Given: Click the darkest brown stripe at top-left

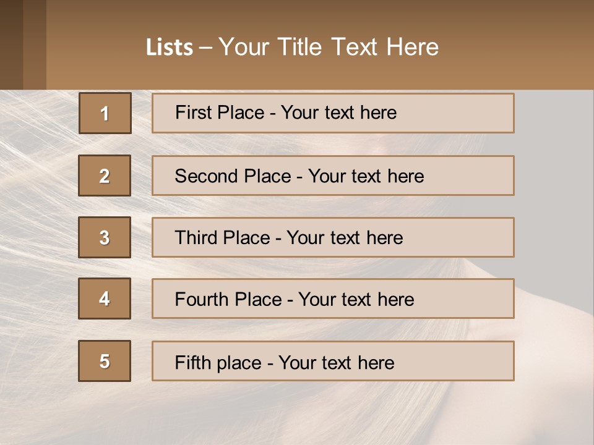Looking at the screenshot, I should point(11,44).
